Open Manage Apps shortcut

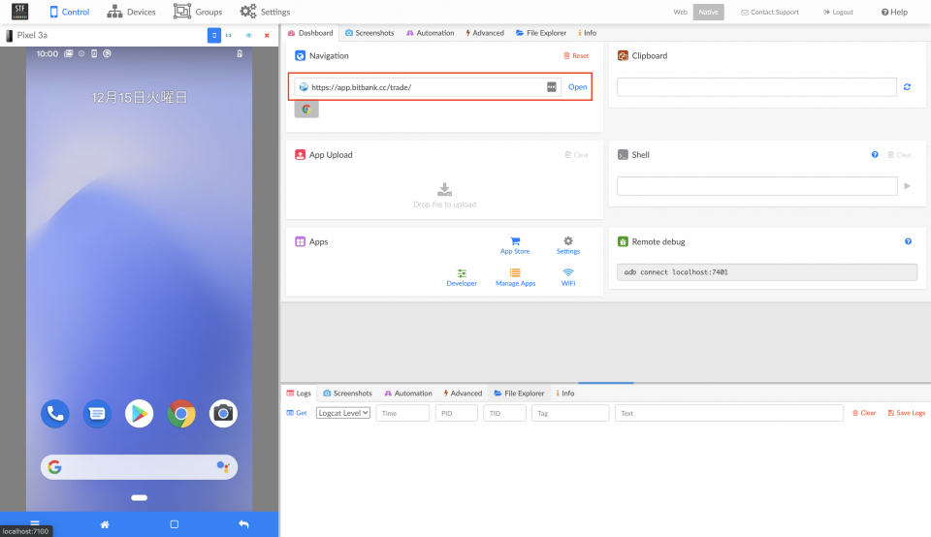(x=515, y=277)
